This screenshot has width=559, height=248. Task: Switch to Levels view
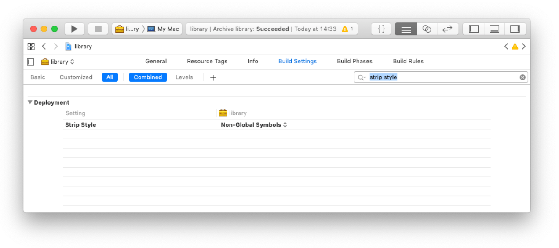click(x=184, y=77)
